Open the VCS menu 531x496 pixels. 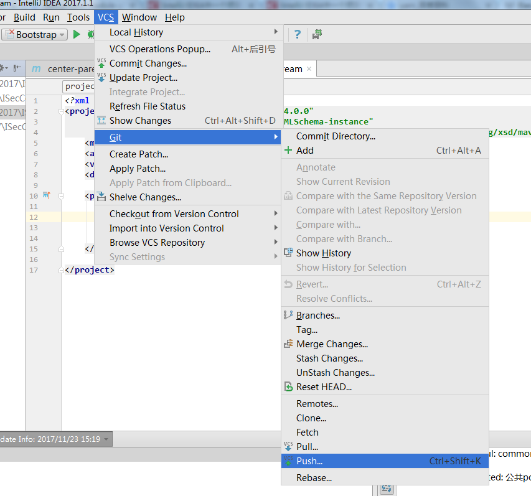pyautogui.click(x=106, y=17)
